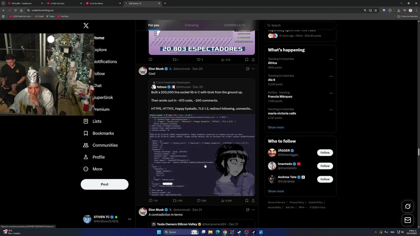Image resolution: width=420 pixels, height=236 pixels.
Task: Open Chrome three-dot menu
Action: 416,10
